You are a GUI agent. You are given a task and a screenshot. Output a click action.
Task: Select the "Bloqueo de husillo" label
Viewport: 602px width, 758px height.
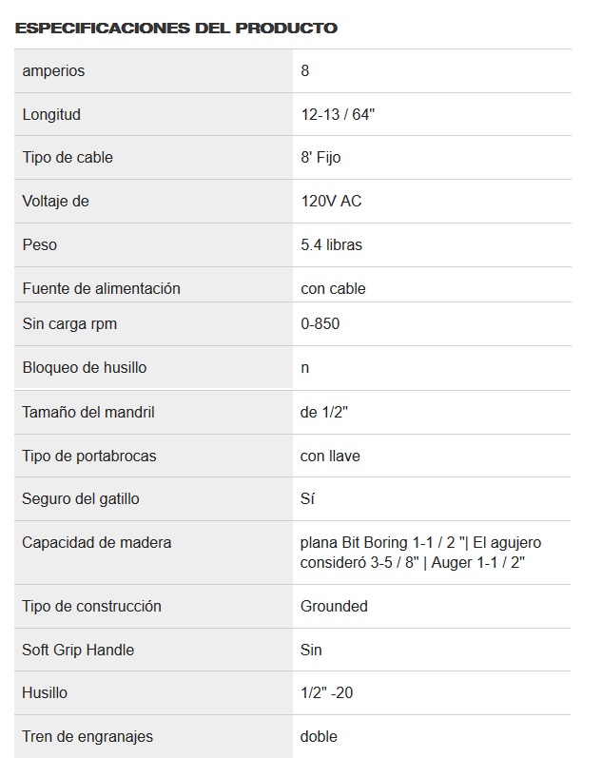85,367
